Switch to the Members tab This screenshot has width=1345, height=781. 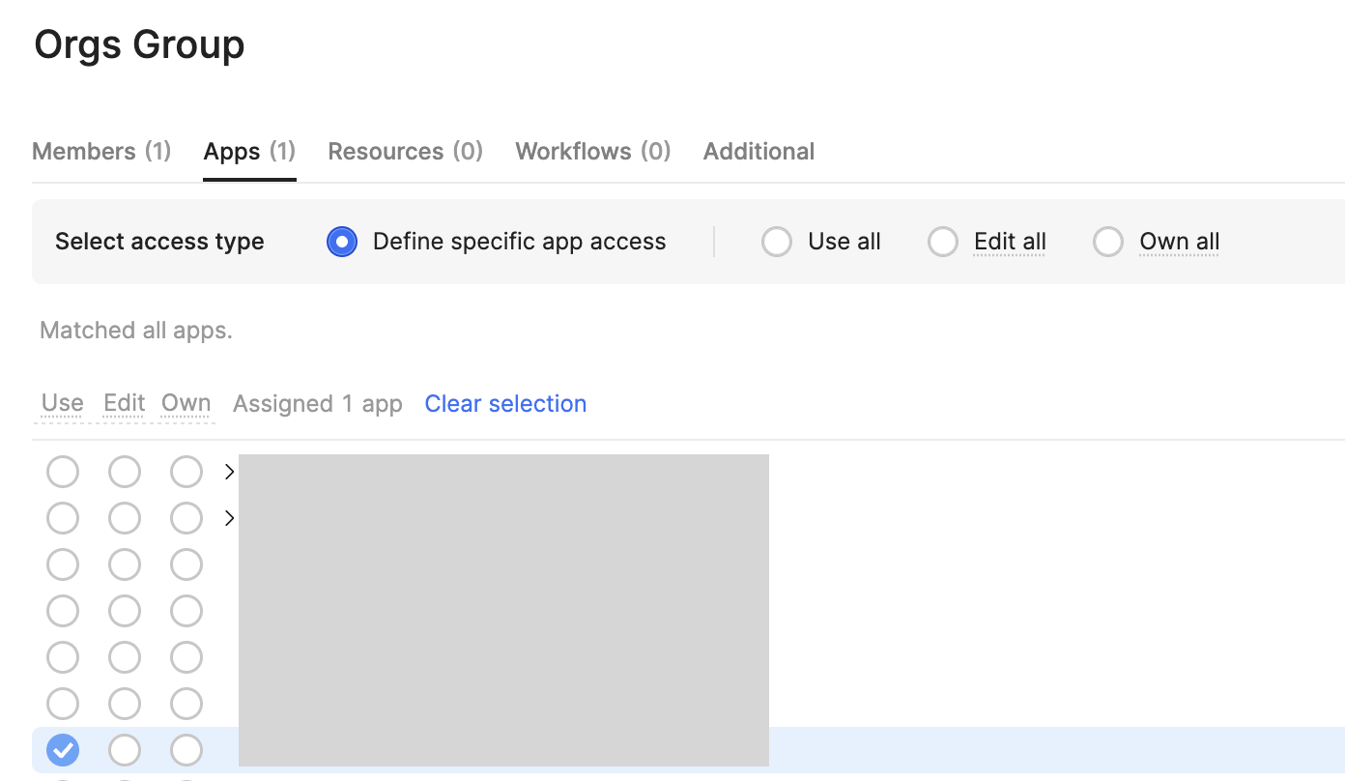101,152
